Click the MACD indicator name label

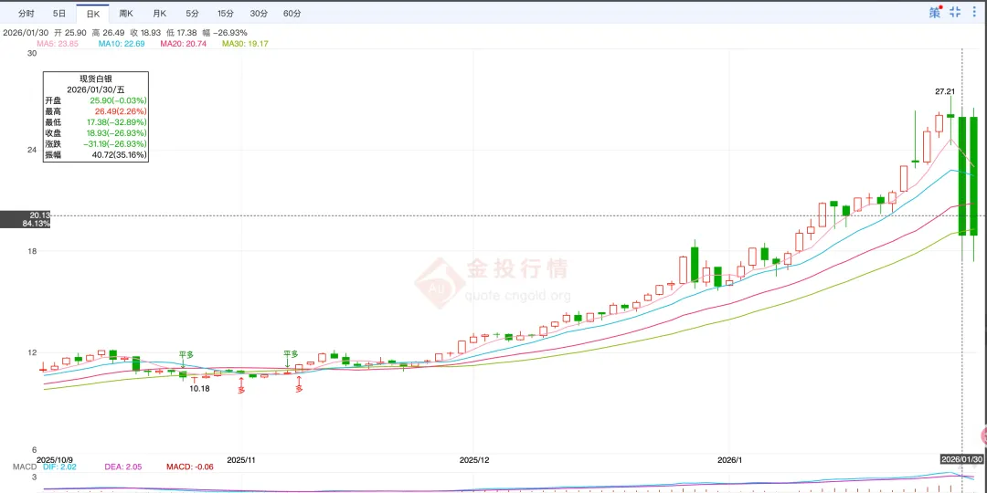25,467
